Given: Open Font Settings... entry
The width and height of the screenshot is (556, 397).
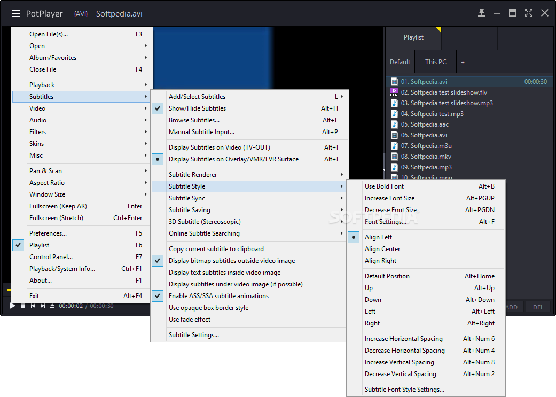Looking at the screenshot, I should 426,222.
